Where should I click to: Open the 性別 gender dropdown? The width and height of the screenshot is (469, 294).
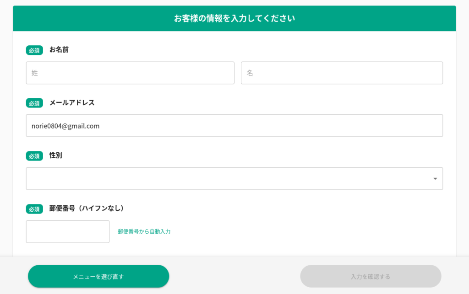234,178
